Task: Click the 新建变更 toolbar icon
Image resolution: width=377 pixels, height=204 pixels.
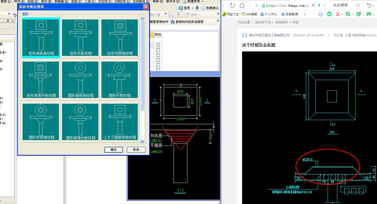Action: click(185, 1)
